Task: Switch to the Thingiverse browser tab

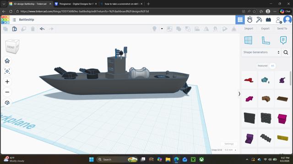Action: (x=76, y=4)
